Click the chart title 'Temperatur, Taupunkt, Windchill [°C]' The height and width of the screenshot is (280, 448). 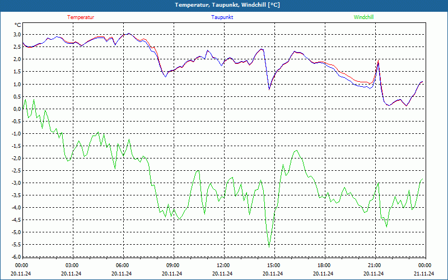pos(227,5)
